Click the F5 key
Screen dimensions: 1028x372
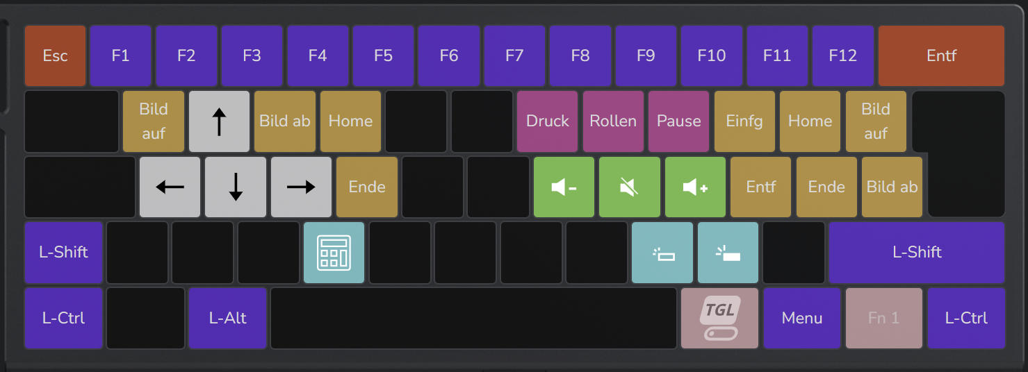coord(383,56)
